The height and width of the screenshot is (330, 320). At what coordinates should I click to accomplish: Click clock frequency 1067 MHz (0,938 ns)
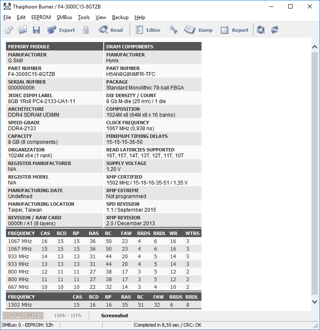[x=130, y=129]
